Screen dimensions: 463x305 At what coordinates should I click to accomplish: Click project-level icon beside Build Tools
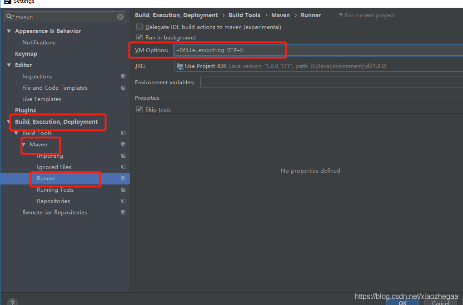(124, 133)
